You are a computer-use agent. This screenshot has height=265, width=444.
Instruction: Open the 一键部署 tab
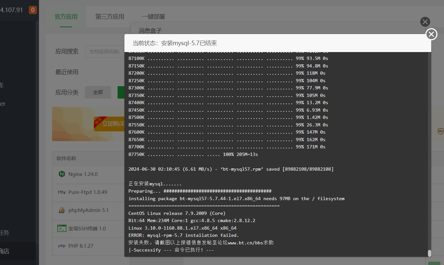pyautogui.click(x=154, y=16)
